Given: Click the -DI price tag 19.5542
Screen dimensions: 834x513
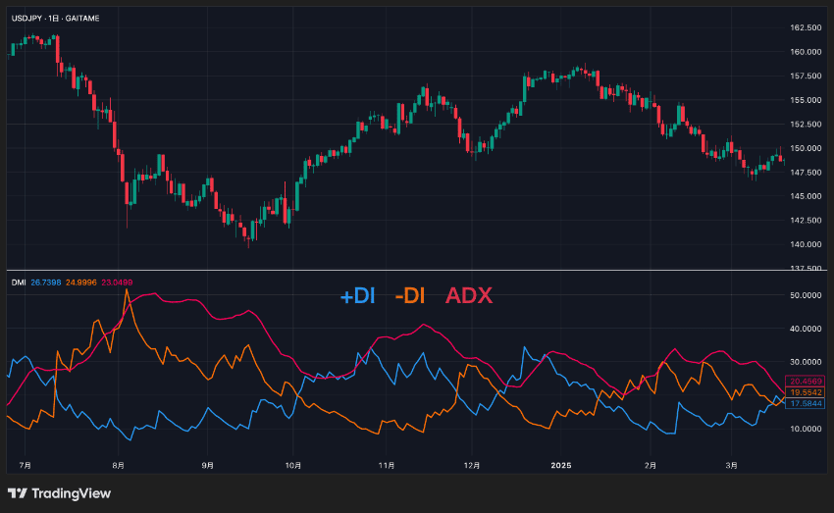Looking at the screenshot, I should (x=806, y=392).
